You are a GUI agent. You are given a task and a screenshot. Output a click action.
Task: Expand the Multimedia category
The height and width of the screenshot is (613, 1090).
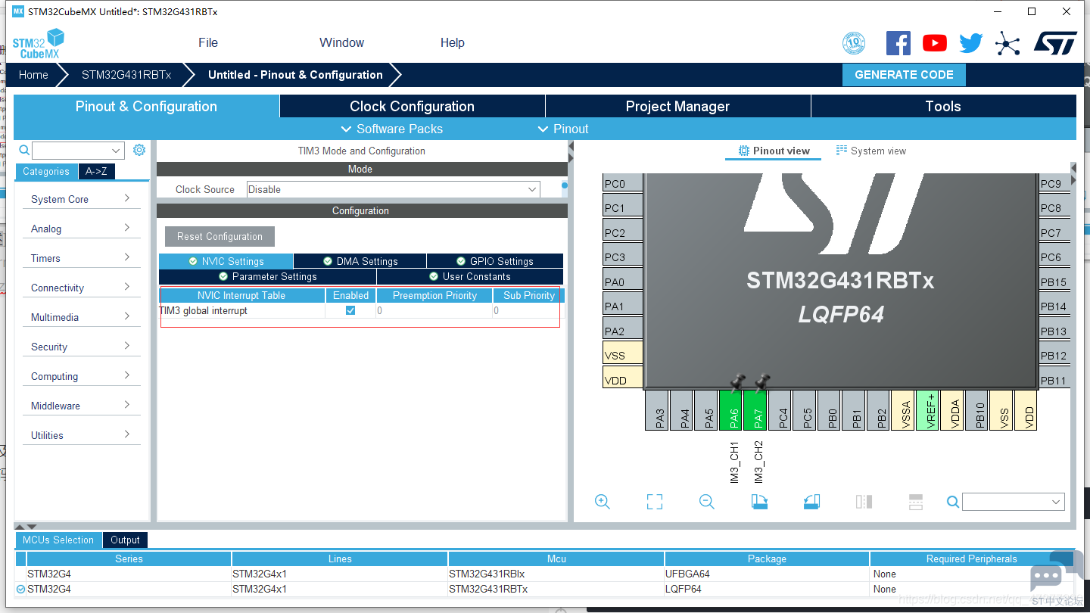tap(82, 317)
